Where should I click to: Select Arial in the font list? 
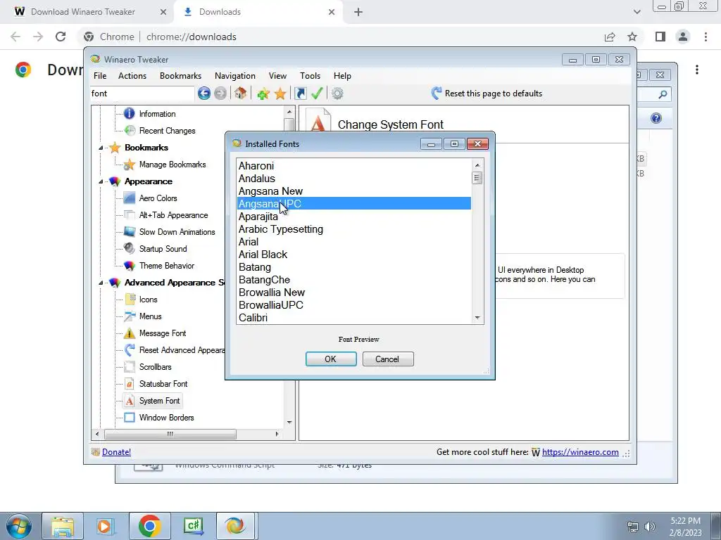(353, 242)
